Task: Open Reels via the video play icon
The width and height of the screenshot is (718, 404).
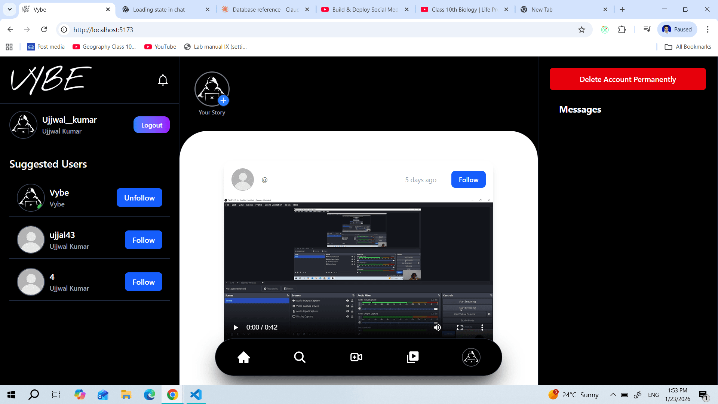Action: (412, 357)
